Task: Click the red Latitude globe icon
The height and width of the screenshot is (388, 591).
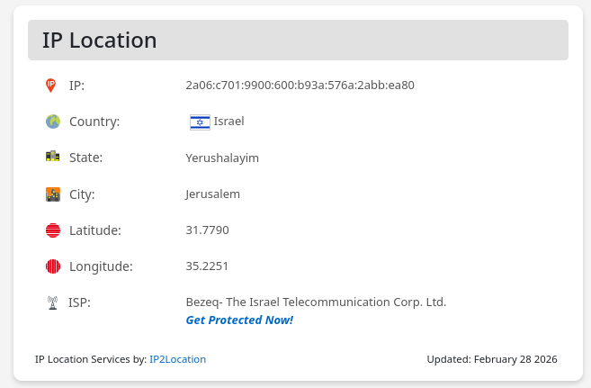Action: tap(52, 230)
